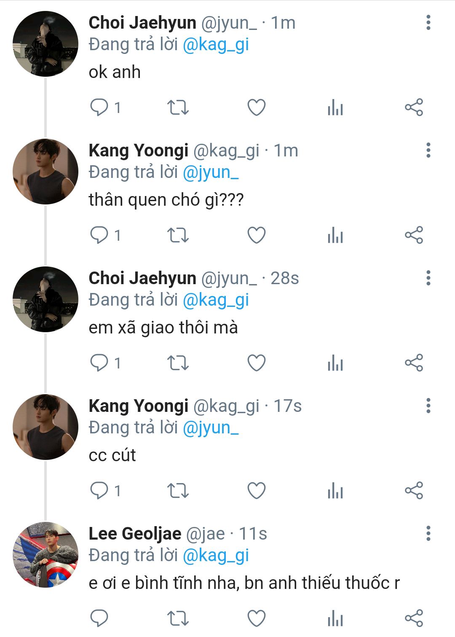The height and width of the screenshot is (637, 455).
Task: Share the "thân quen chó gì???" tweet
Action: pyautogui.click(x=414, y=235)
